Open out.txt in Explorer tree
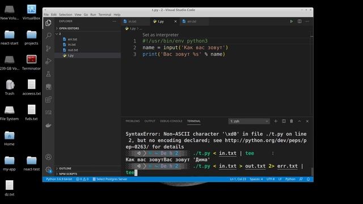The height and width of the screenshot is (204, 363). [x=88, y=50]
